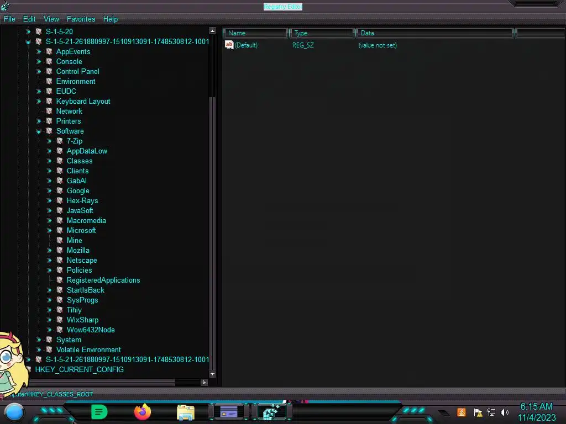Open the Help menu

(x=111, y=19)
